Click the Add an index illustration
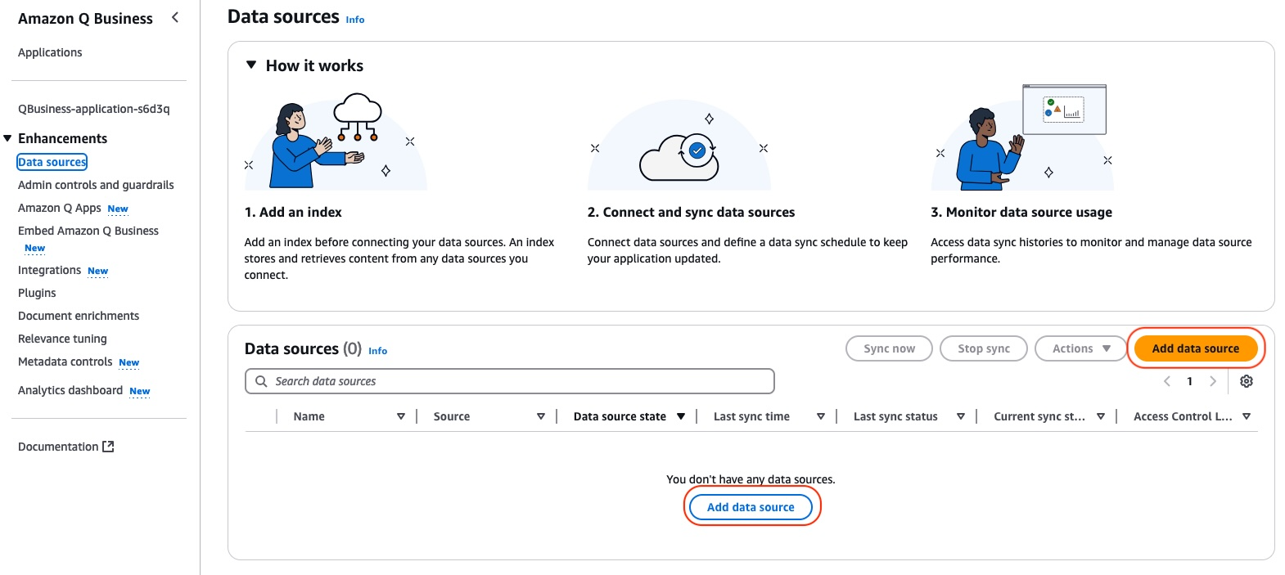The height and width of the screenshot is (575, 1285). point(336,141)
